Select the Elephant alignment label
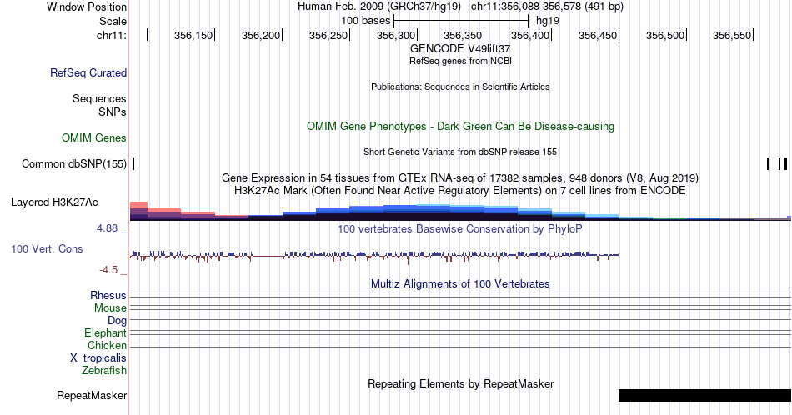 (x=106, y=332)
